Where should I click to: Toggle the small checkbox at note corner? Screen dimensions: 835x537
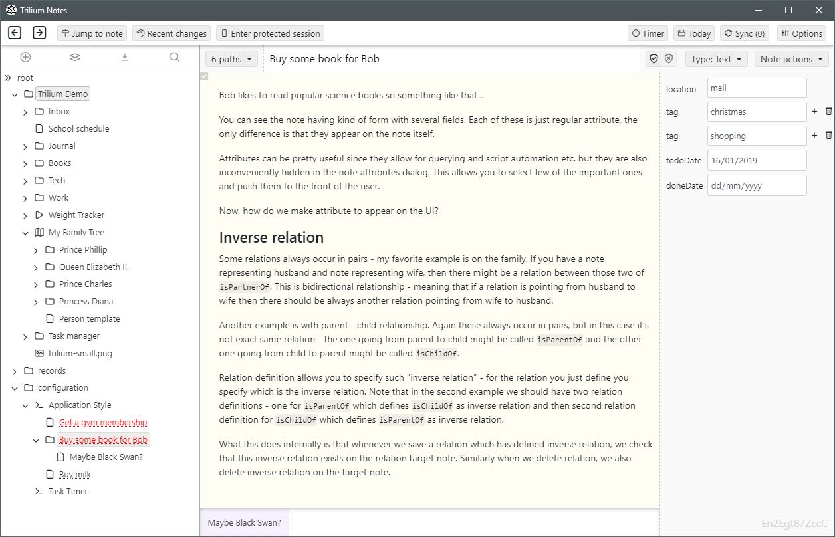(204, 76)
